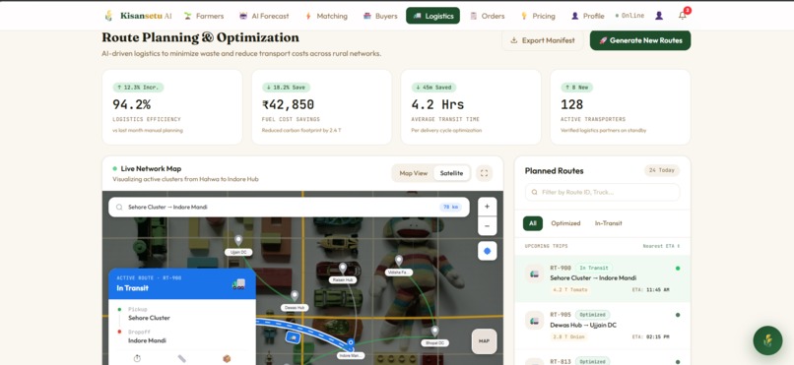Click the Sehore Cluster pickup label
The width and height of the screenshot is (794, 365).
(x=149, y=318)
